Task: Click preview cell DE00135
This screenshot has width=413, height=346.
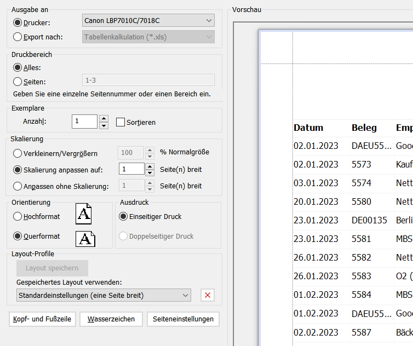Action: [x=369, y=220]
